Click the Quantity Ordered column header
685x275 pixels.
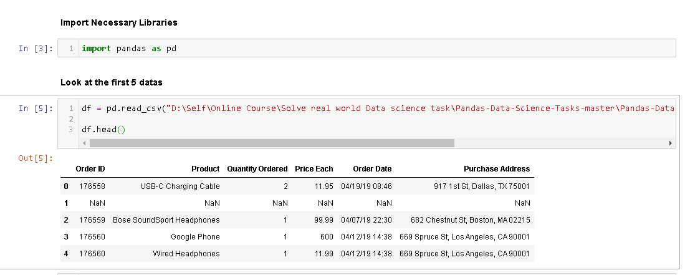tap(257, 169)
